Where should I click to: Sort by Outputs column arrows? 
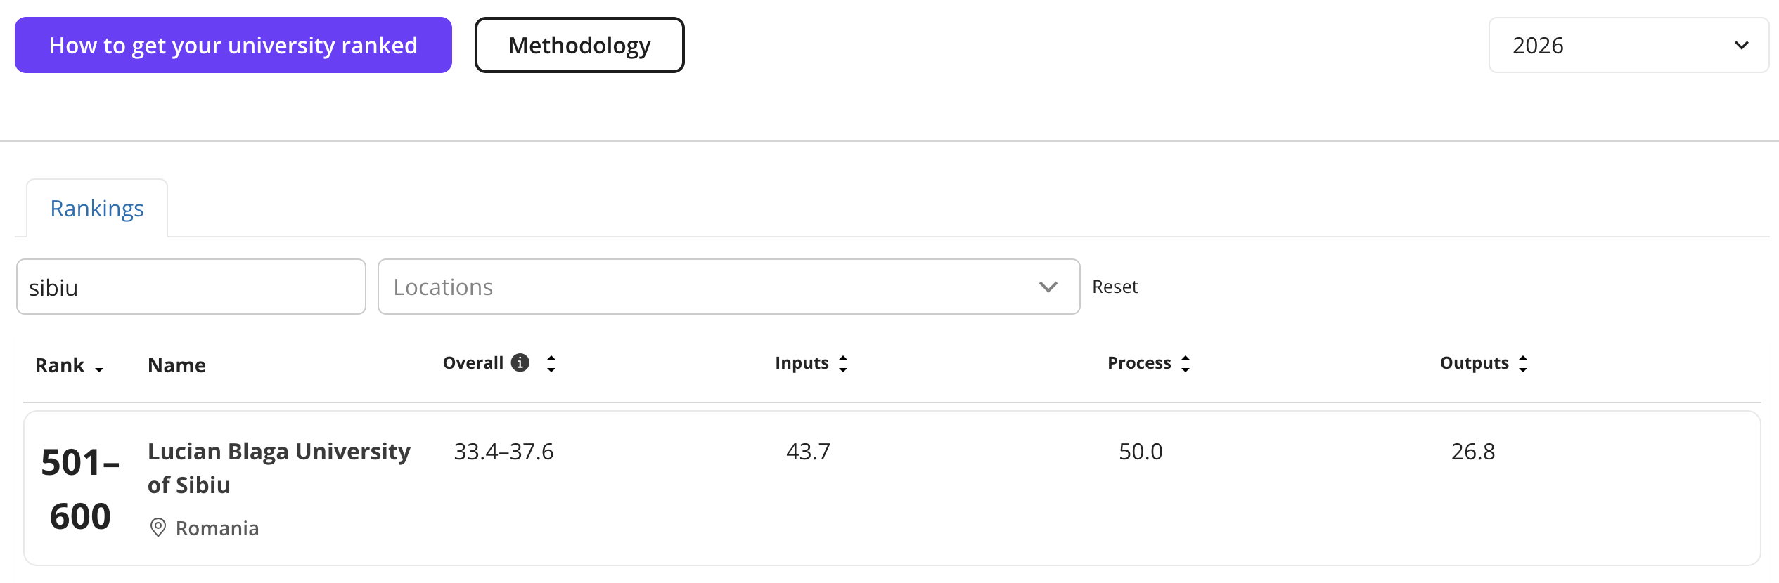pos(1523,363)
